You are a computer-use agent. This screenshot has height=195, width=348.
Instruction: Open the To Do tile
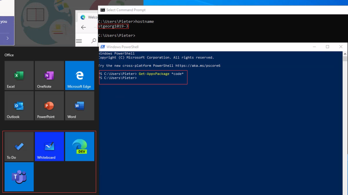coord(19,146)
